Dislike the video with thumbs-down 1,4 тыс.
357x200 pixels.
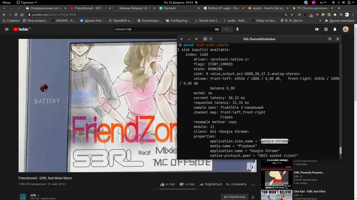(x=187, y=184)
